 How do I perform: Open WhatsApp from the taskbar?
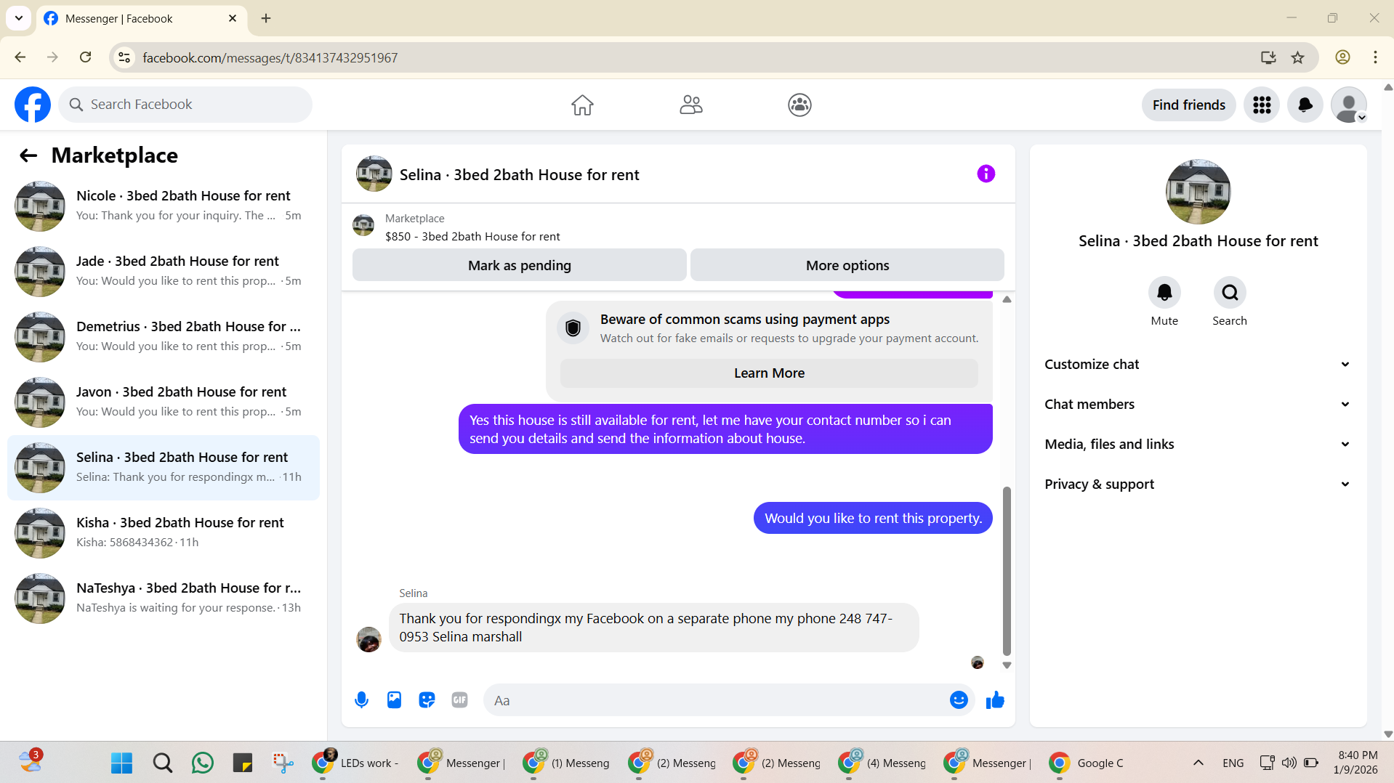(x=203, y=763)
